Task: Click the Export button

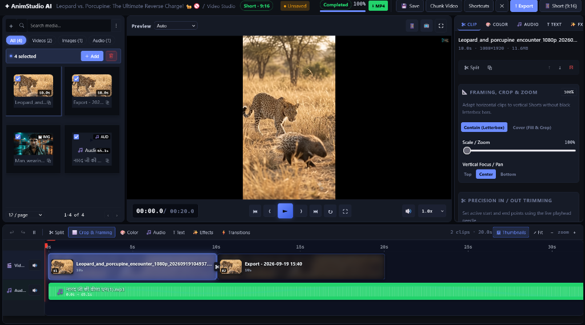Action: click(x=524, y=6)
